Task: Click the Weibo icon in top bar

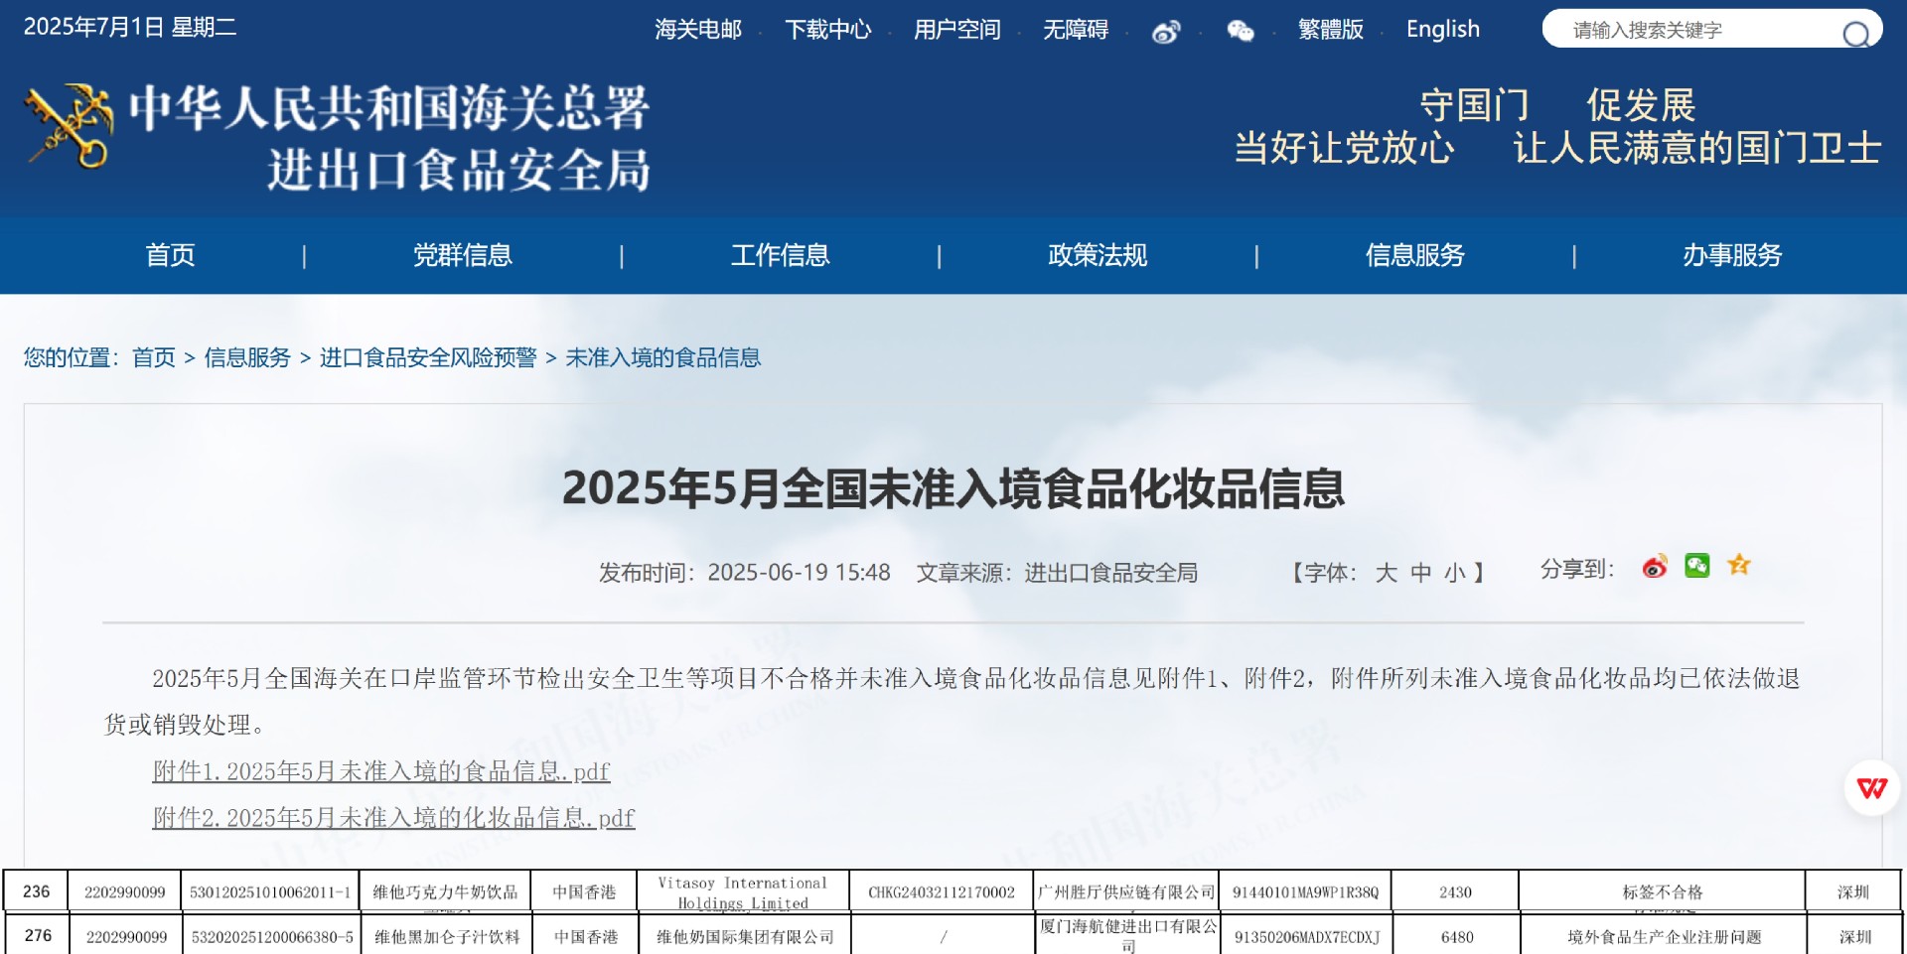Action: (x=1165, y=32)
